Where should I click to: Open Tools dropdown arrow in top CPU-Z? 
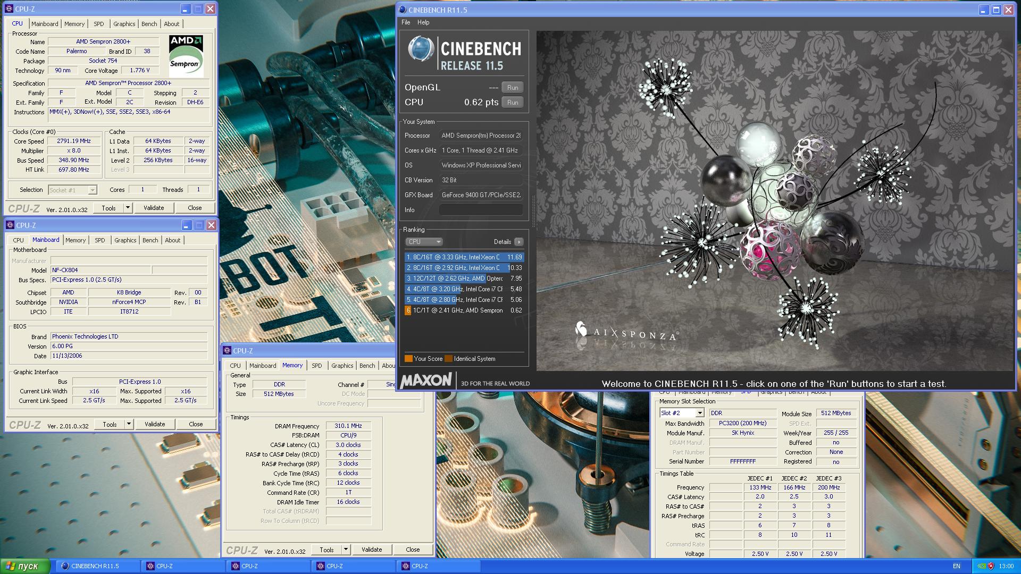(x=128, y=208)
